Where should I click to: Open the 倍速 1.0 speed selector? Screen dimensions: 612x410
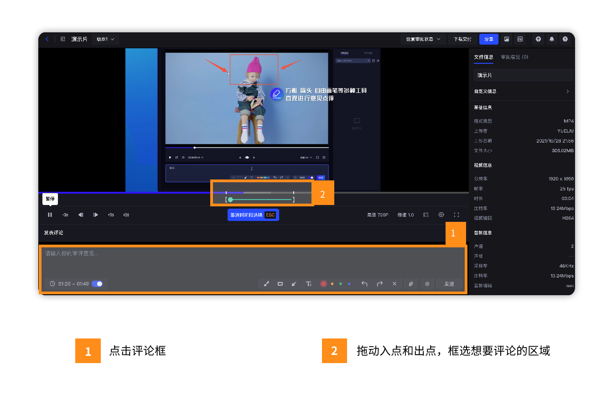pos(405,215)
